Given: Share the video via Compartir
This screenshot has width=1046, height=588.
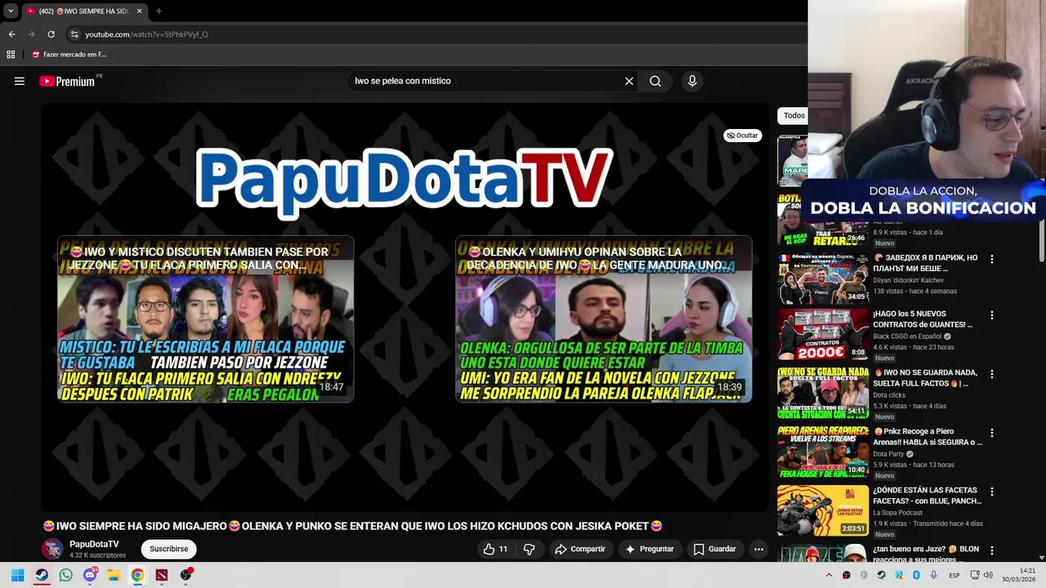Looking at the screenshot, I should [x=580, y=549].
